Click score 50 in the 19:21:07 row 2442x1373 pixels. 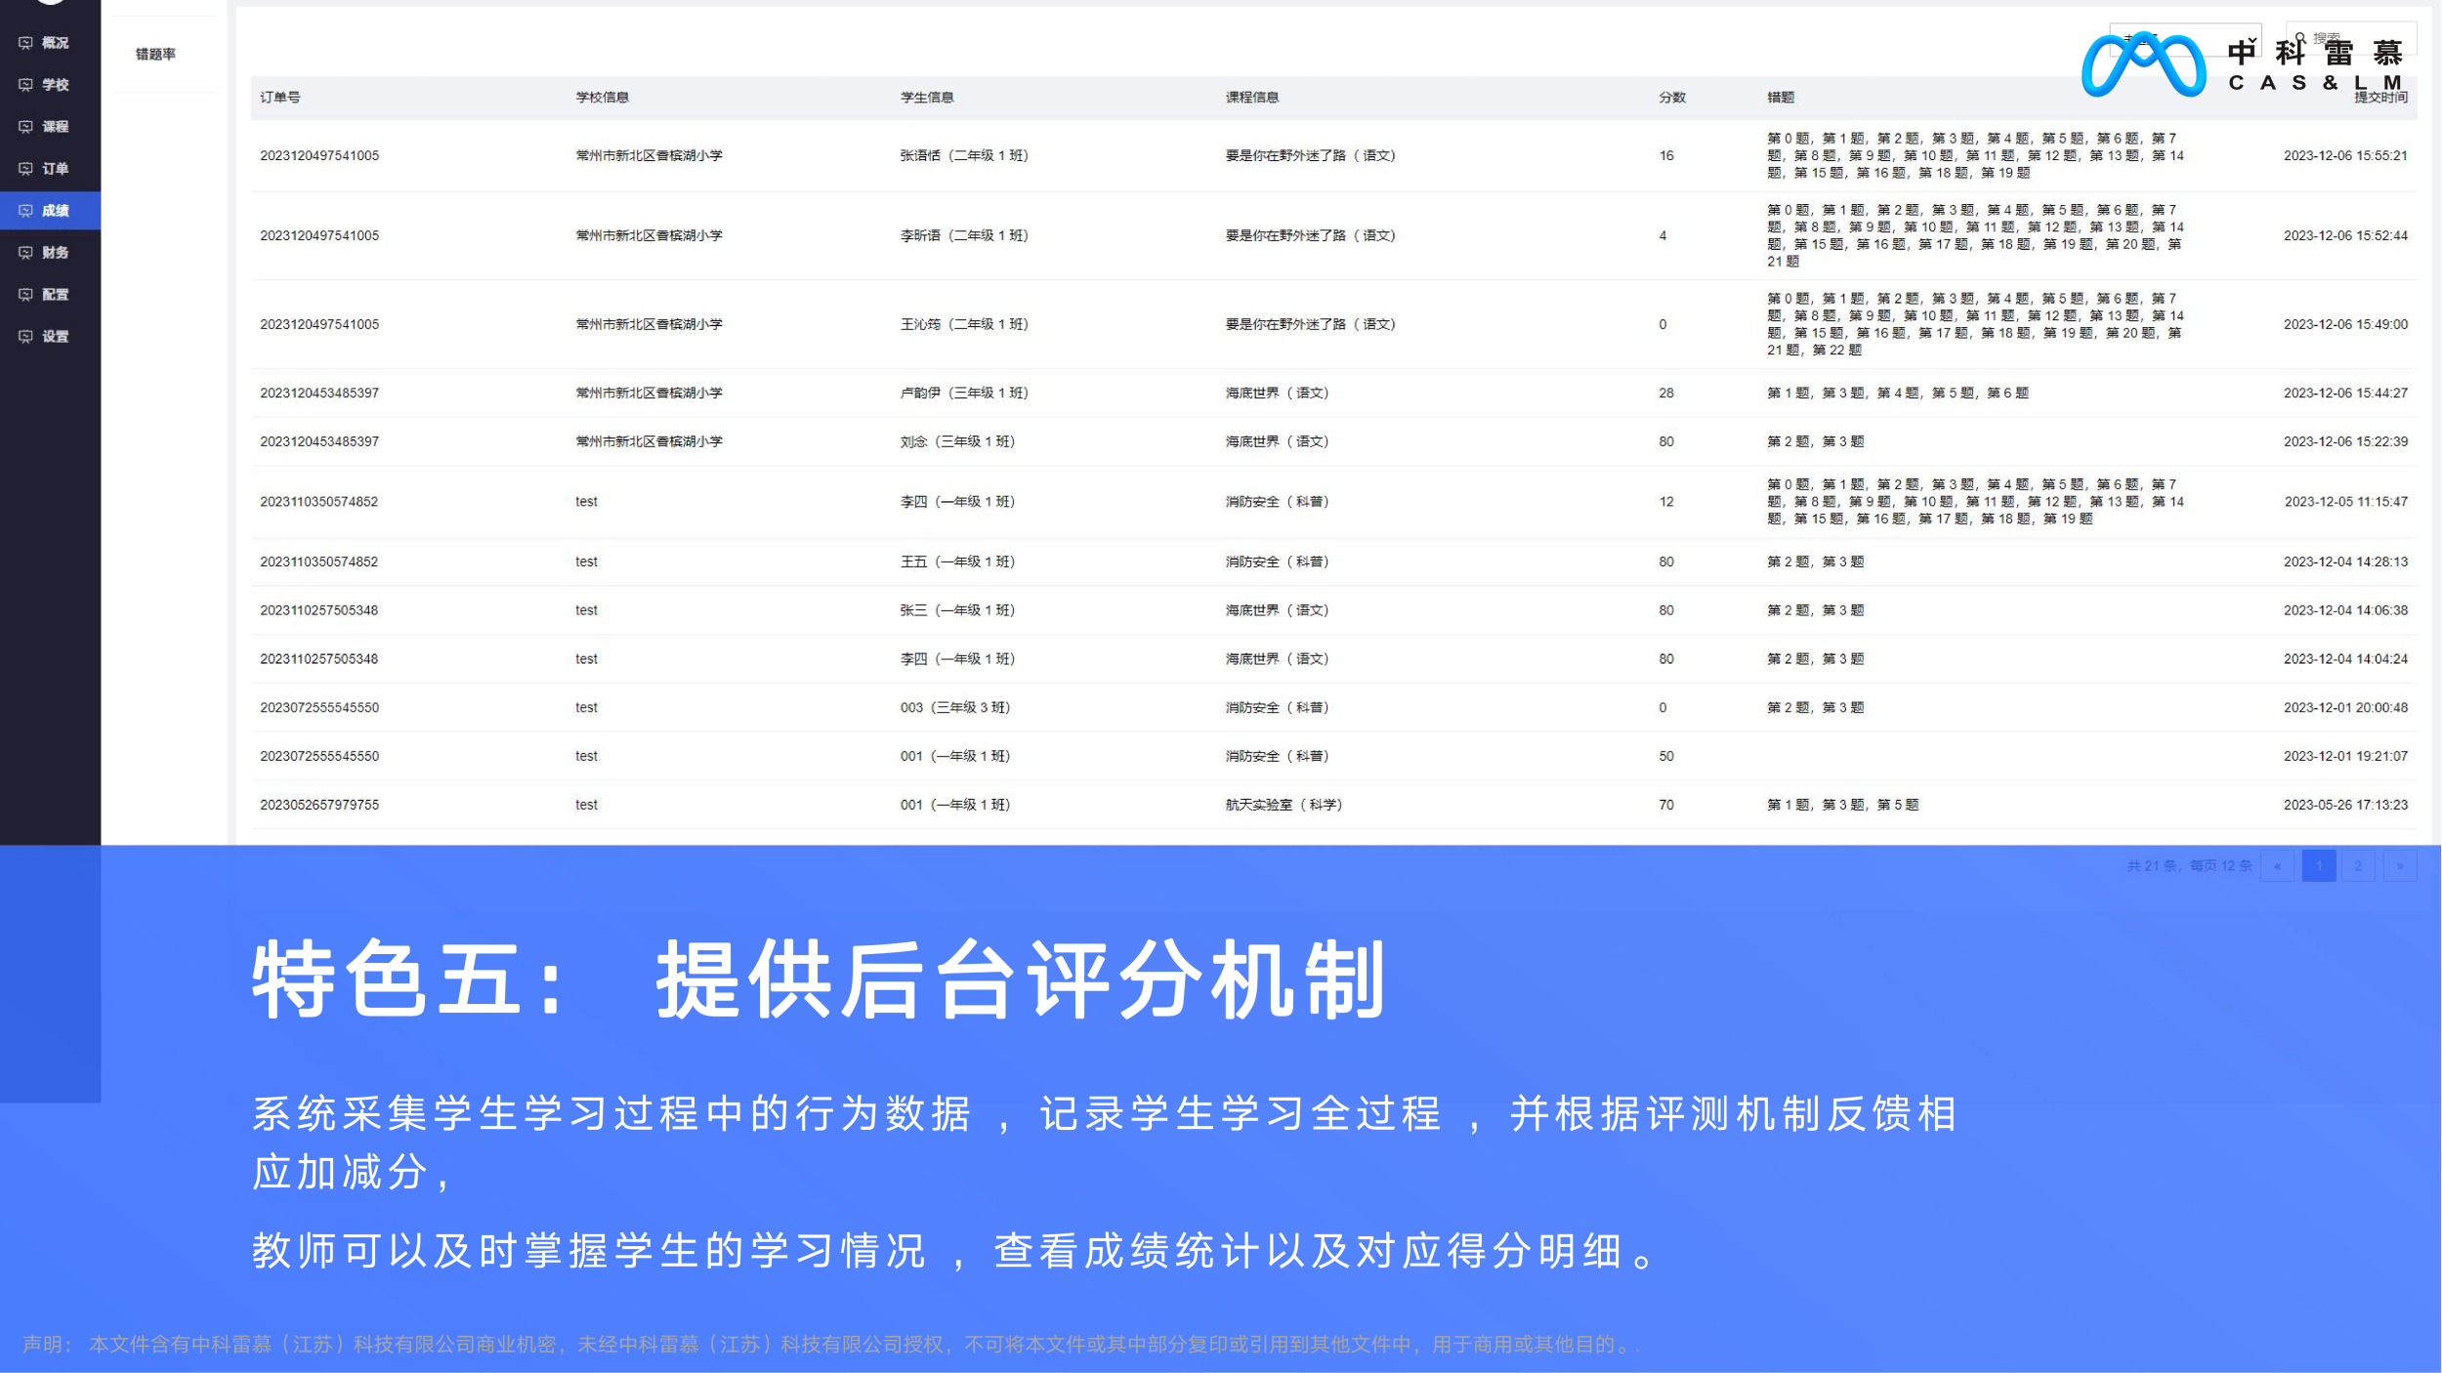(1666, 757)
